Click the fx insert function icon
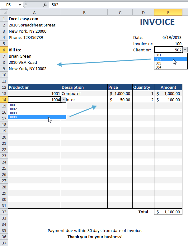 (45, 5)
